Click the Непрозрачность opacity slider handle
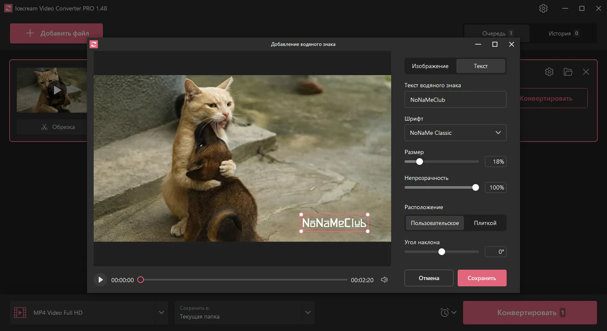607x331 pixels. [x=475, y=187]
